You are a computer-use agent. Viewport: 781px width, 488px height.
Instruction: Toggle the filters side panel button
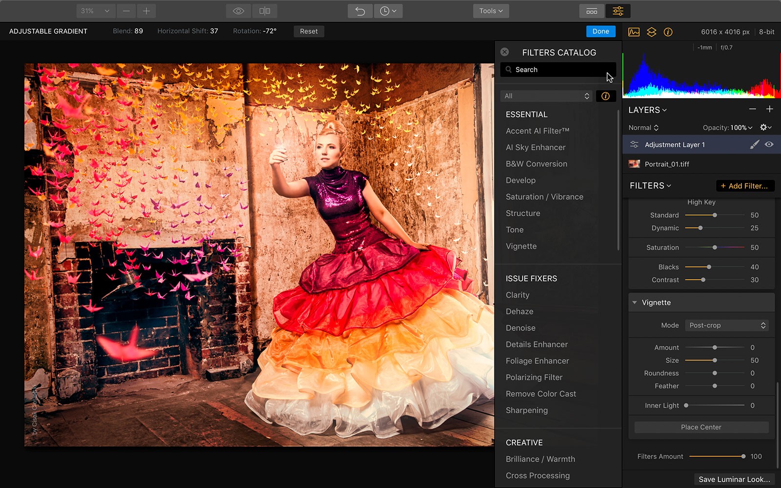pyautogui.click(x=617, y=11)
